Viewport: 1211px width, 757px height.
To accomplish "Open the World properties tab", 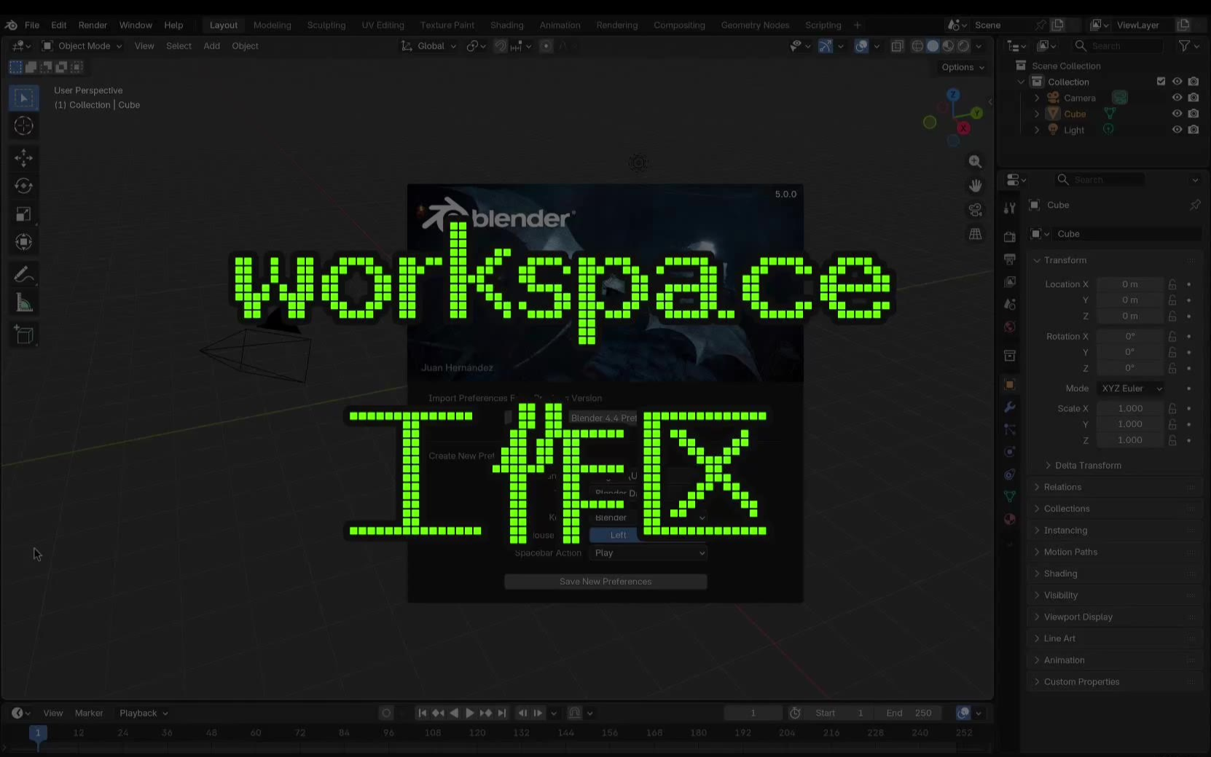I will click(1009, 326).
